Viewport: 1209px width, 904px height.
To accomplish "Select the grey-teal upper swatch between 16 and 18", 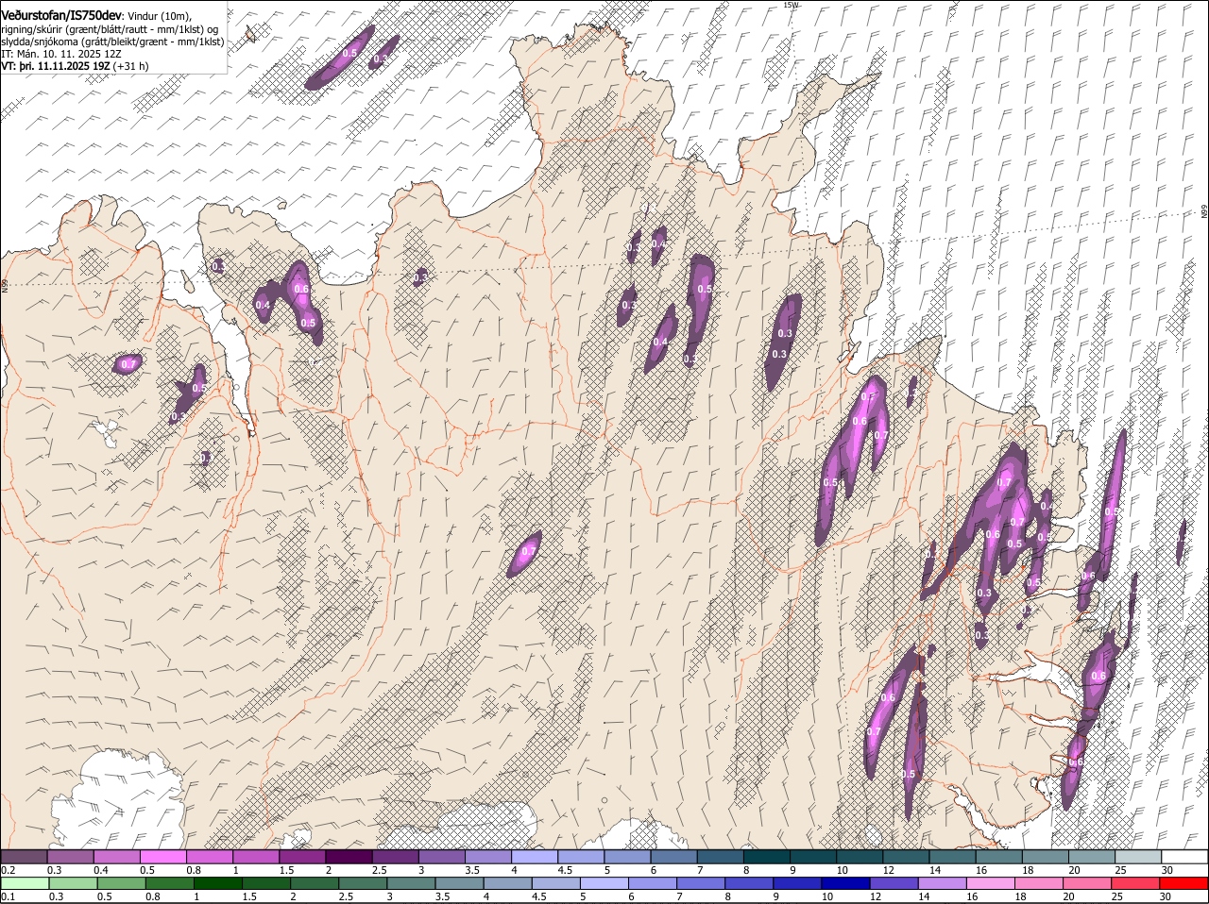I will coord(997,856).
